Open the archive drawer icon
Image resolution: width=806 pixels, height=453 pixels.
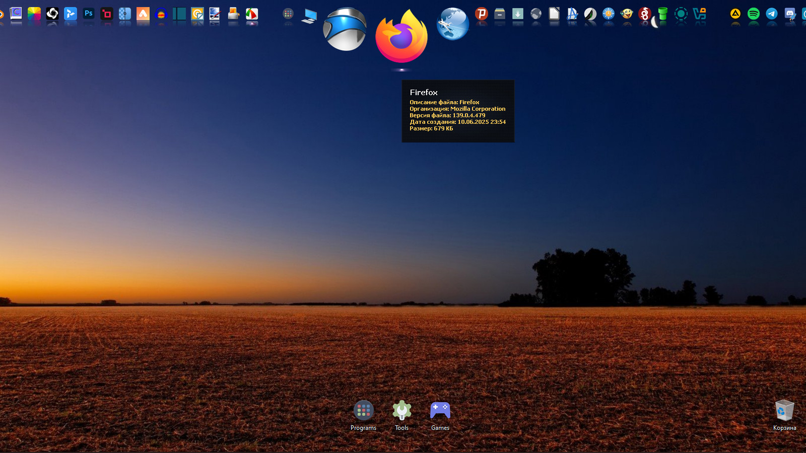tap(500, 14)
